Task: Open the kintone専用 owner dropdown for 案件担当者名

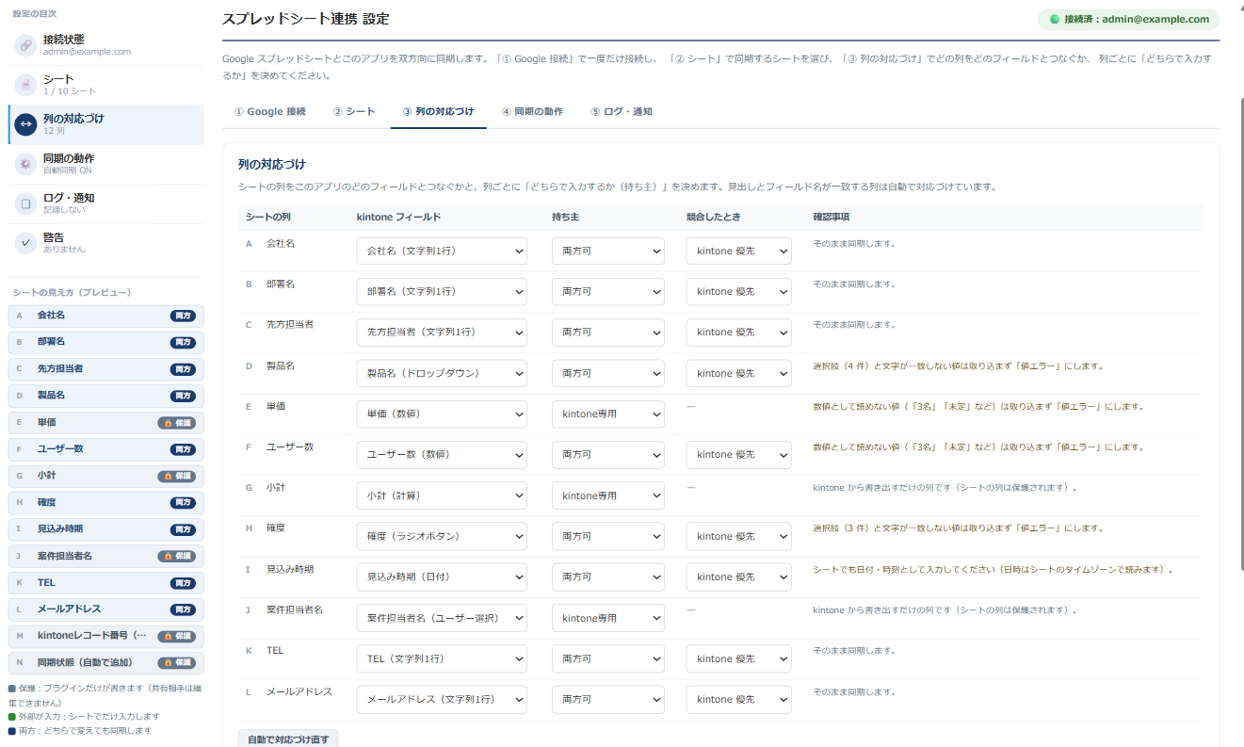Action: [608, 618]
